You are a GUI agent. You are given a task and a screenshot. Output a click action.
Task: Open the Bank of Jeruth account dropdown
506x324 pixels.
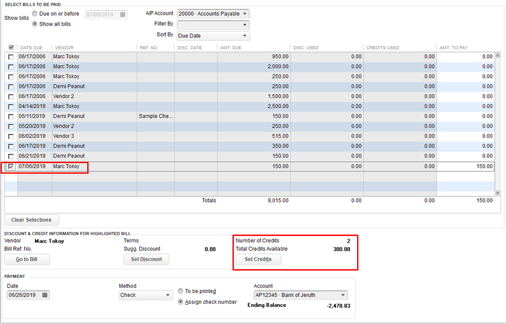coord(300,295)
